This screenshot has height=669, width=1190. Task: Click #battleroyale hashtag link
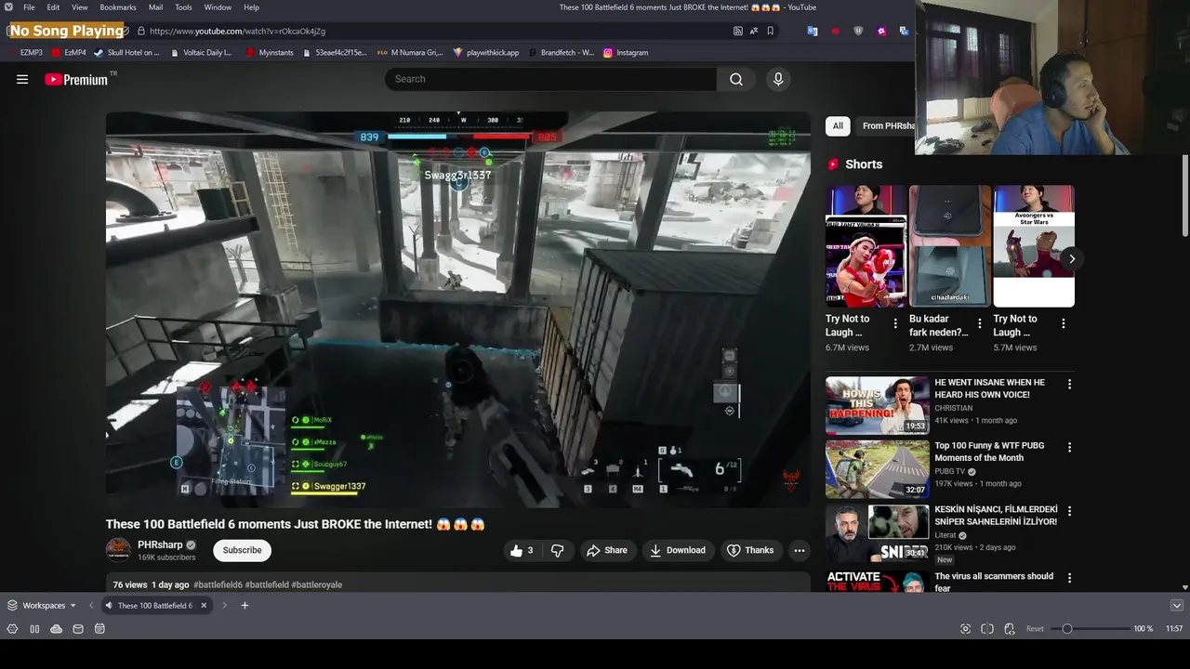(x=316, y=584)
